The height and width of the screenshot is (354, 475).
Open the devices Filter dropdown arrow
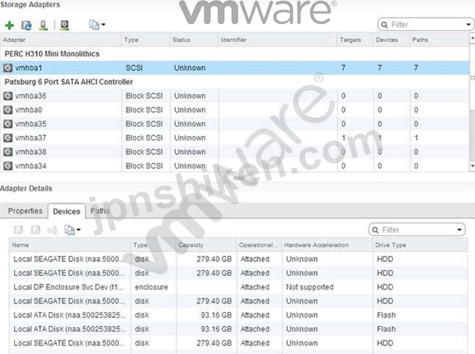(x=459, y=230)
